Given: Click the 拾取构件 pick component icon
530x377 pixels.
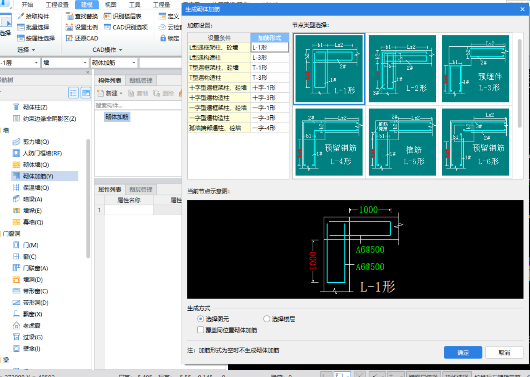Looking at the screenshot, I should [21, 16].
